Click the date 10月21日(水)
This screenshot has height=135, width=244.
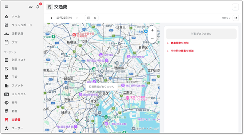(64, 18)
